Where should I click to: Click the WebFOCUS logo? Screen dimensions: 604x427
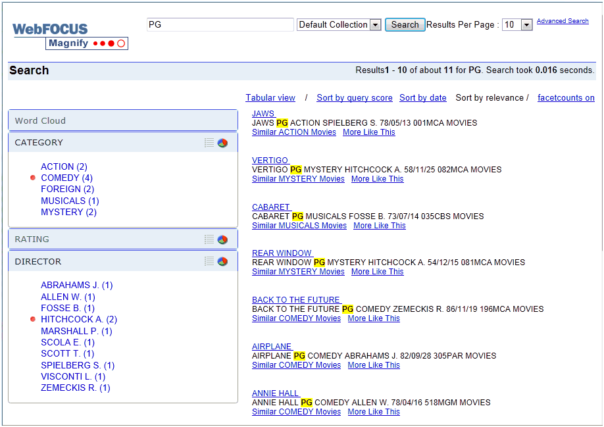(x=49, y=29)
